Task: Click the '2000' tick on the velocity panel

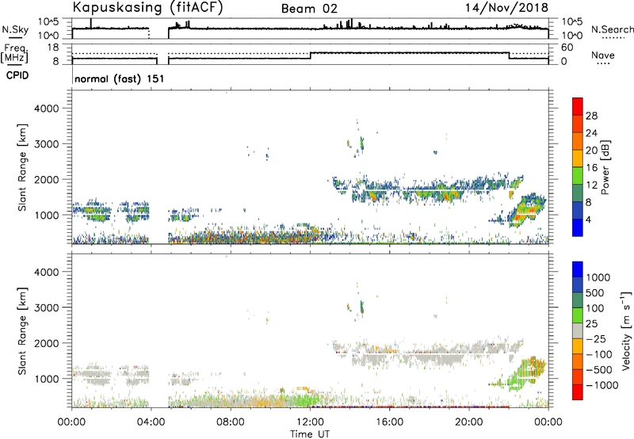Action: pos(46,343)
